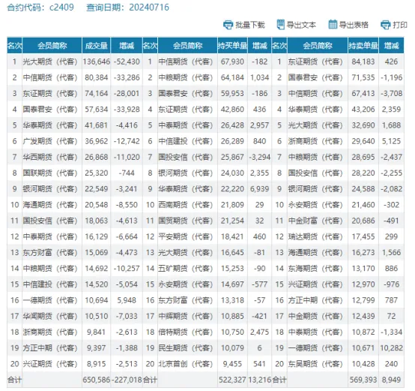
Task: Click volume value 74,164
Action: (97, 93)
